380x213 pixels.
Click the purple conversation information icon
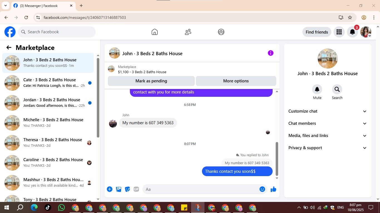coord(270,53)
